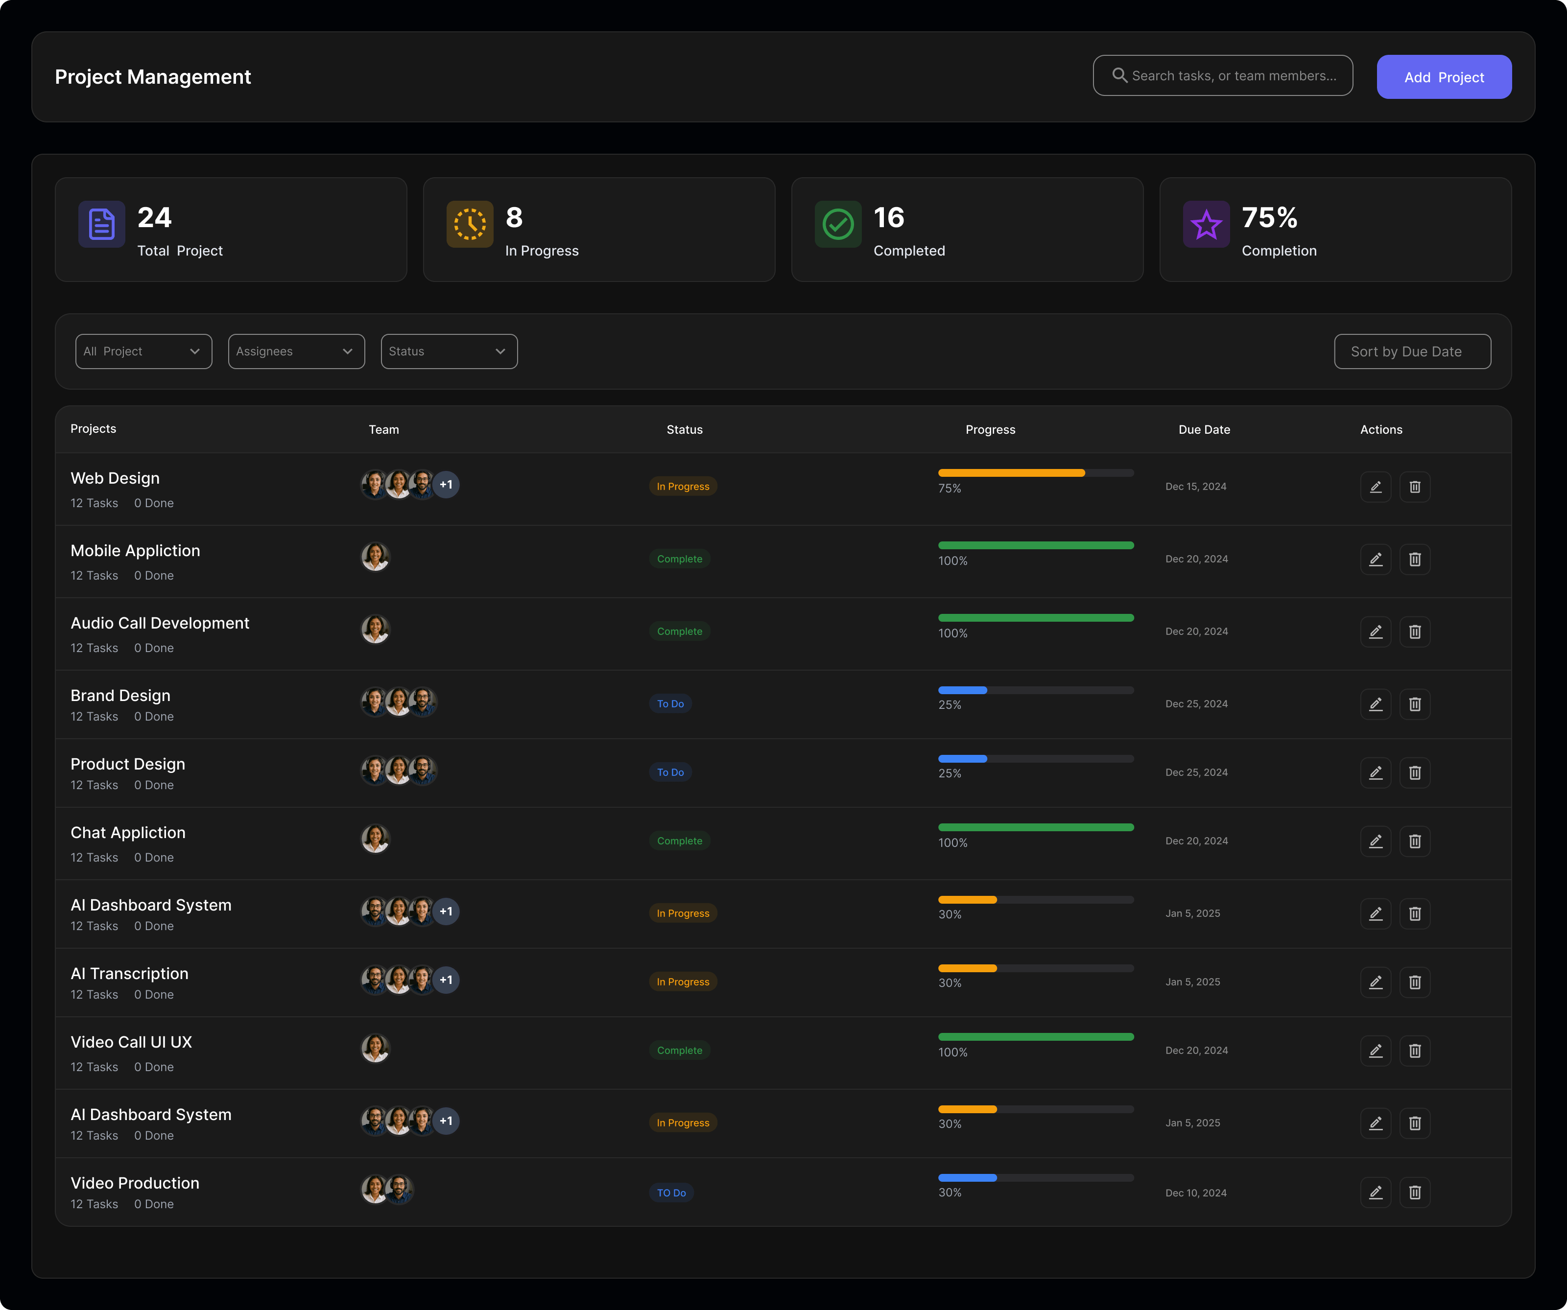Click edit icon on Brand Design row
Screen dimensions: 1567x1310
[x=1375, y=704]
